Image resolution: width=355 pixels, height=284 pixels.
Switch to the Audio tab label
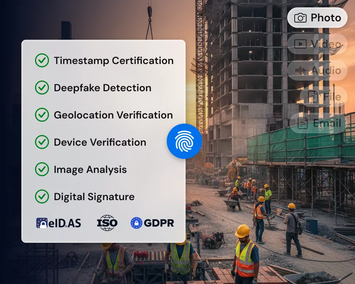(326, 71)
